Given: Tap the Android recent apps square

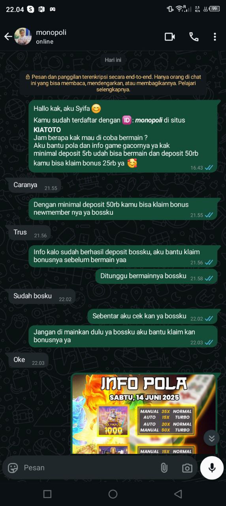Looking at the screenshot, I should tap(47, 494).
